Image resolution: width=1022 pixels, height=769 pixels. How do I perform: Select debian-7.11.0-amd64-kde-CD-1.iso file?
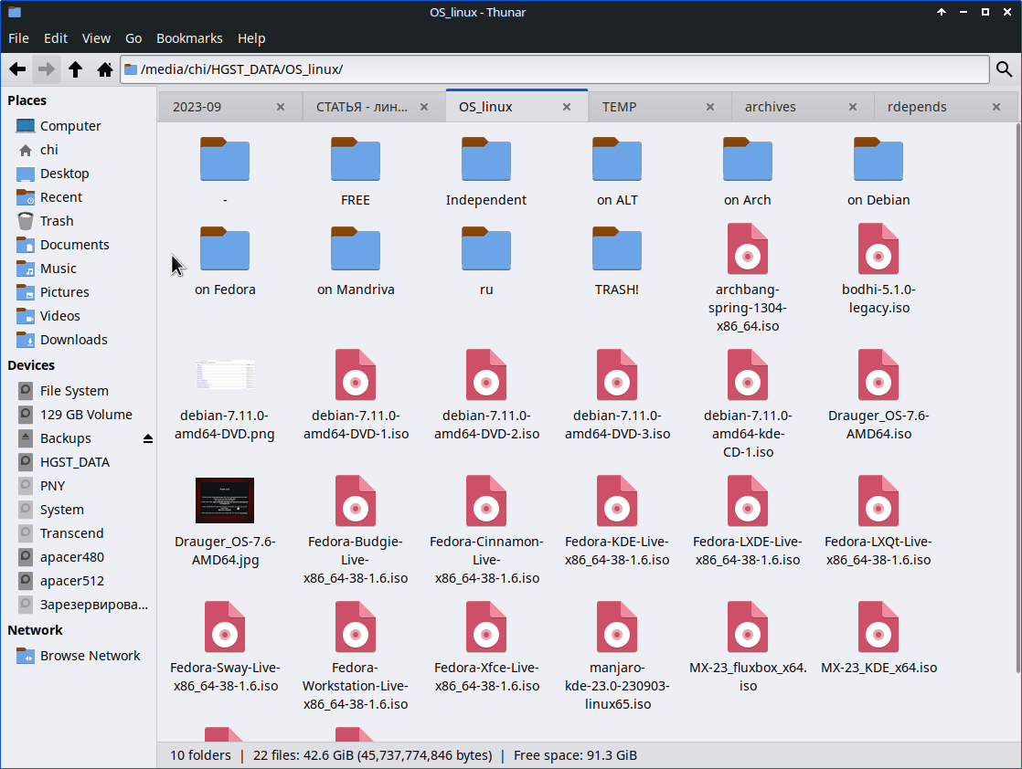(x=748, y=405)
